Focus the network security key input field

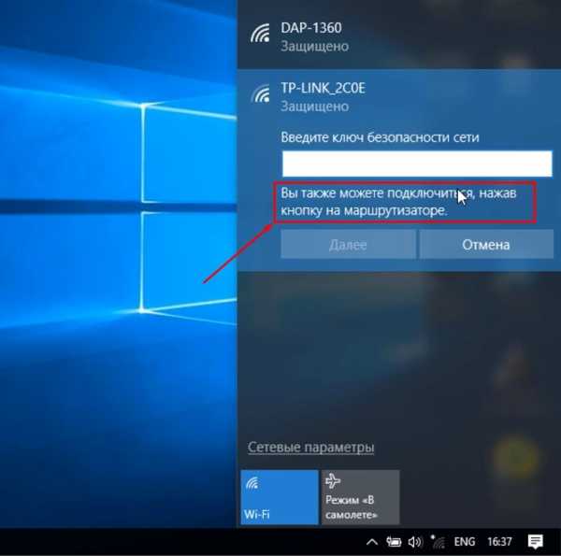tap(417, 164)
